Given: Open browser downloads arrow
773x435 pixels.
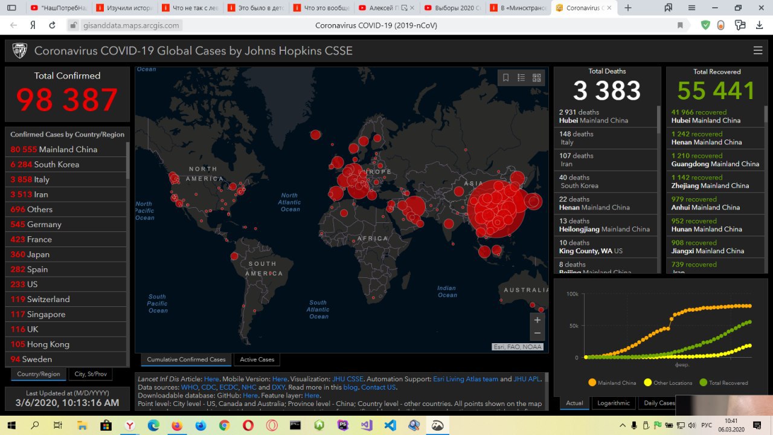Looking at the screenshot, I should [759, 25].
